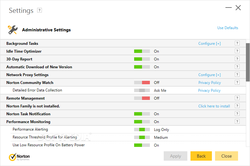Open Privacy Policy for Norton Community Watch

209,83
